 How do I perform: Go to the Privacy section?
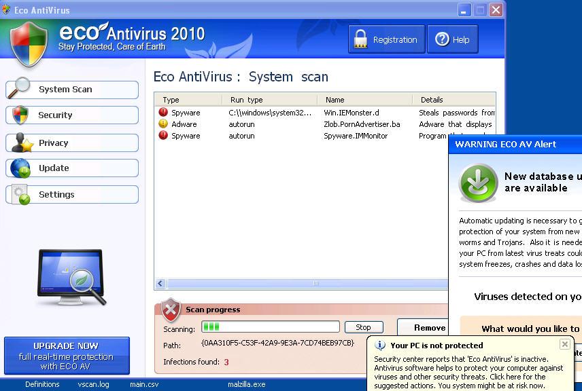coord(72,143)
